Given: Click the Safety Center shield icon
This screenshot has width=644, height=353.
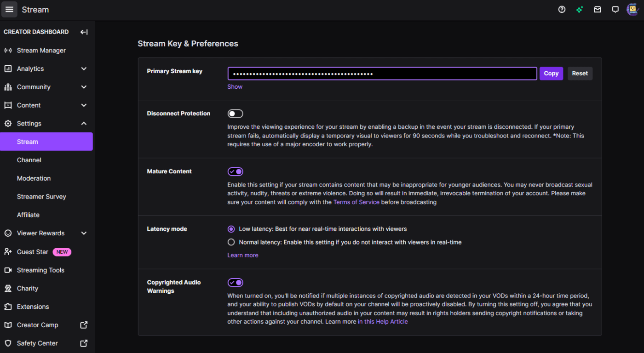Looking at the screenshot, I should click(x=8, y=343).
